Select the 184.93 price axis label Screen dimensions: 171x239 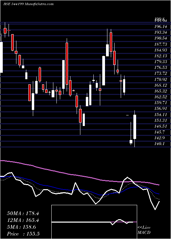coord(161,50)
